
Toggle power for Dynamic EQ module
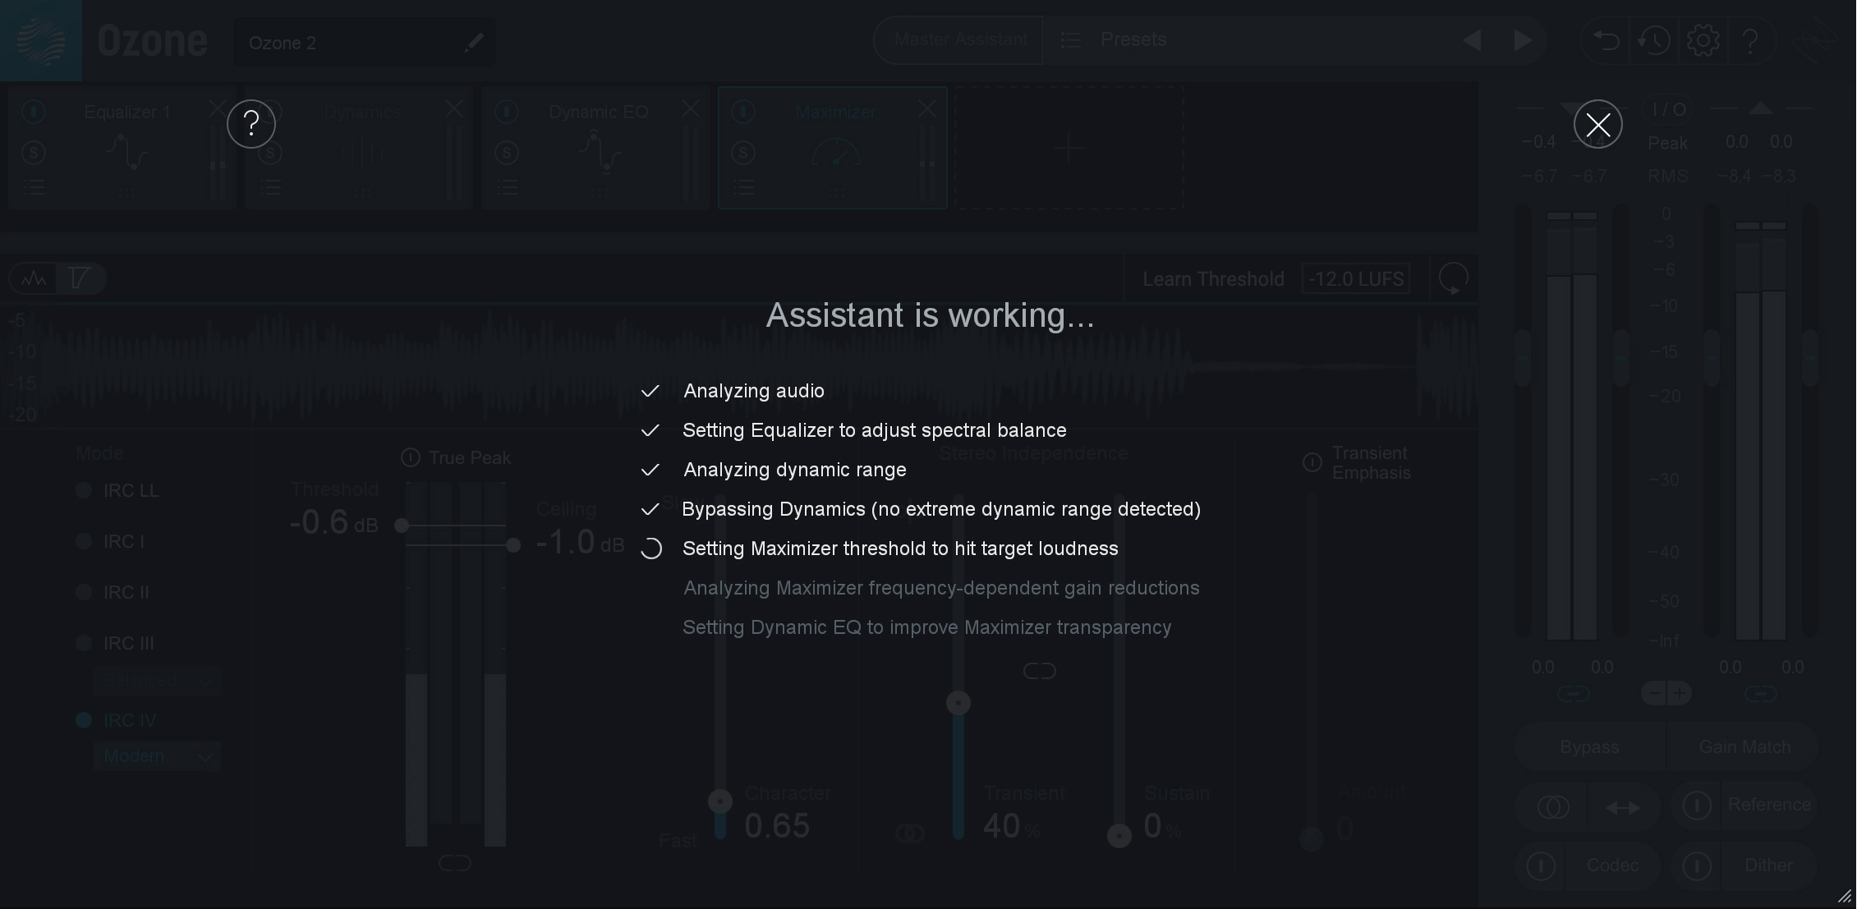click(507, 112)
